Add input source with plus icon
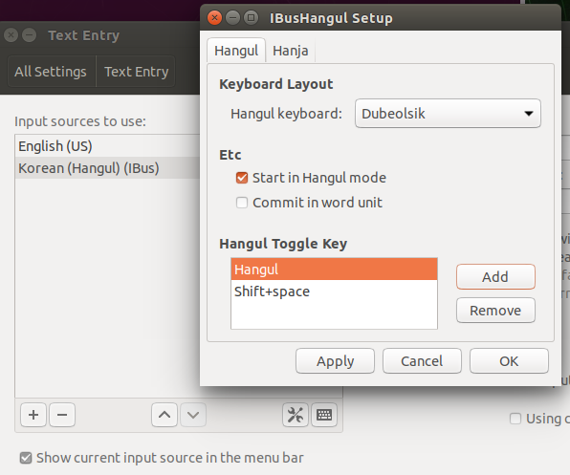This screenshot has height=475, width=570. [x=33, y=415]
